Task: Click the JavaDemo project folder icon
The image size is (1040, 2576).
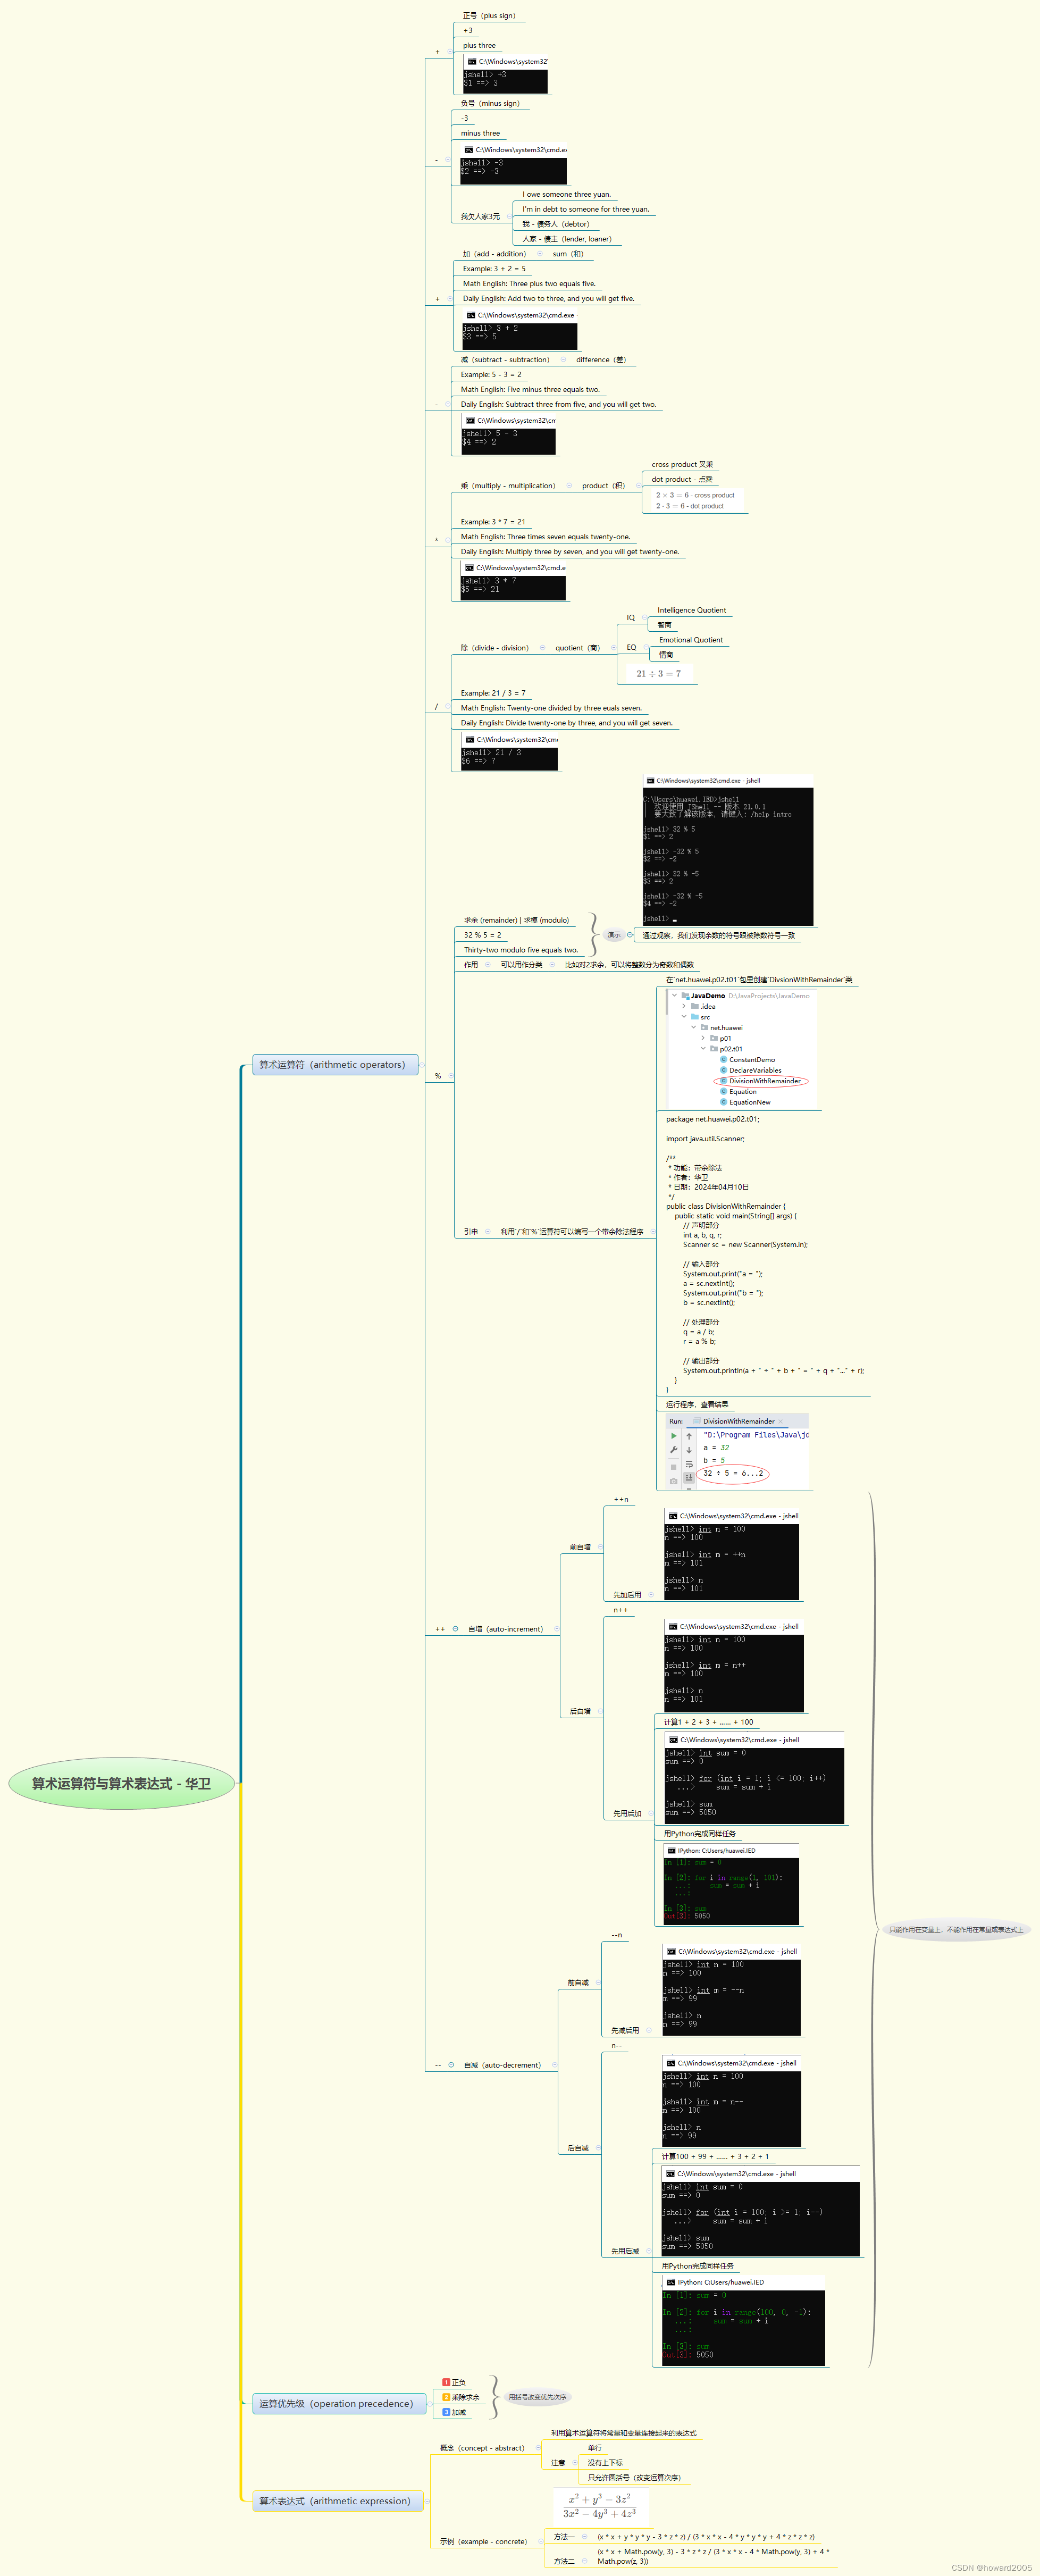Action: click(685, 996)
